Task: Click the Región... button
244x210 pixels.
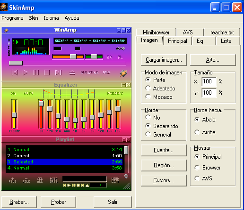Action: point(164,165)
